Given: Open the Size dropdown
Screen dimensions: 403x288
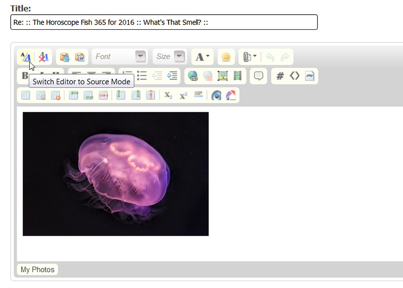Looking at the screenshot, I should (x=170, y=57).
